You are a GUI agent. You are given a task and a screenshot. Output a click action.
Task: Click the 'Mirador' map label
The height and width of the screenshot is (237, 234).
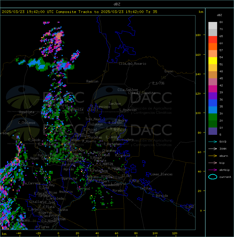coord(118,191)
